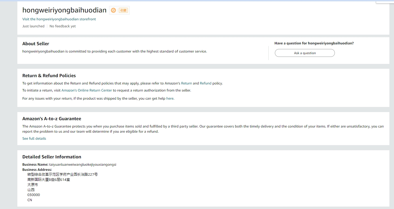Click the Ask a question button

305,53
